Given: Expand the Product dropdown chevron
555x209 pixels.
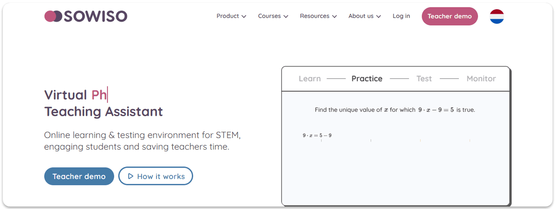Looking at the screenshot, I should pos(244,16).
